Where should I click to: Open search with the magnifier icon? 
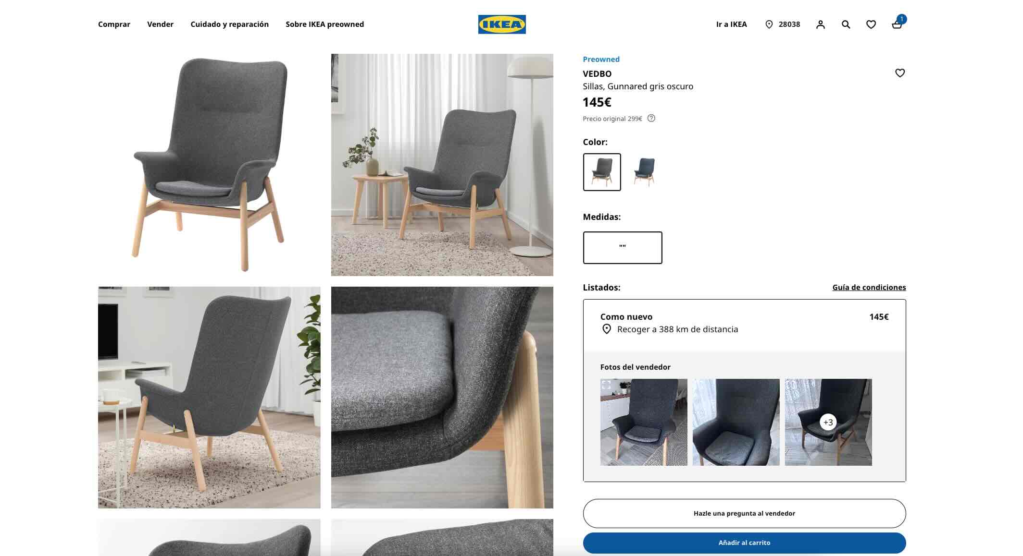[846, 24]
